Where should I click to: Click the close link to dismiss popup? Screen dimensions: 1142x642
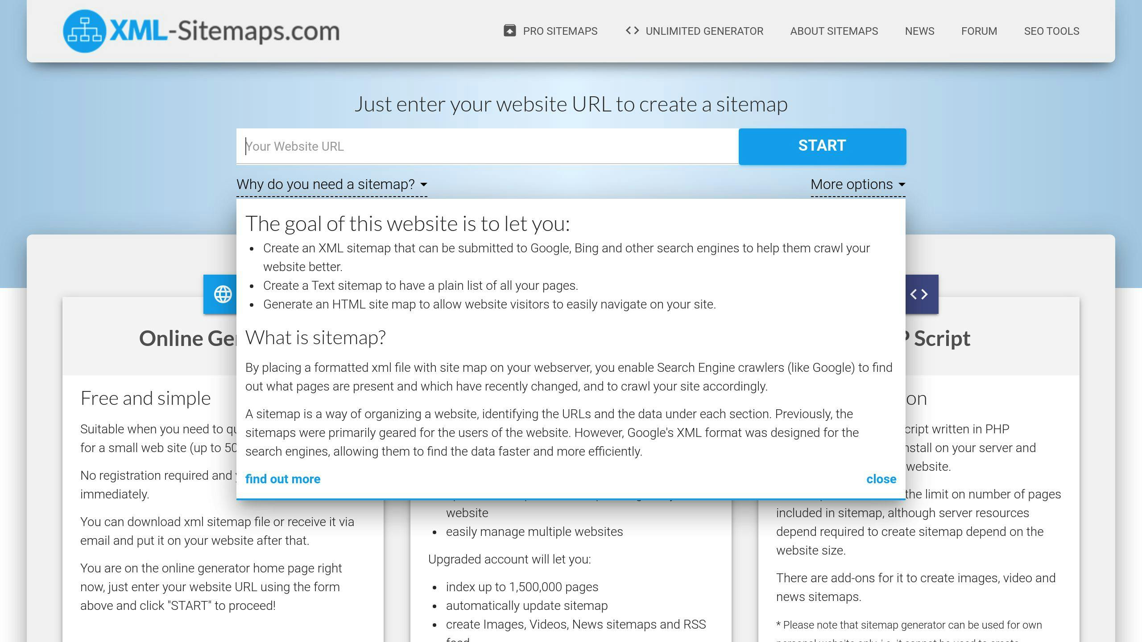(881, 478)
